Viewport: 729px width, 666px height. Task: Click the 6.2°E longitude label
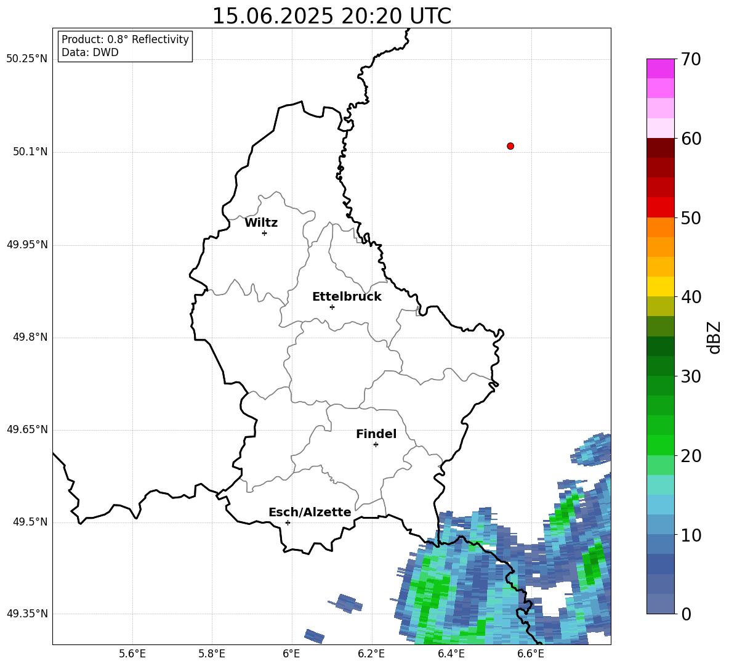[x=371, y=654]
